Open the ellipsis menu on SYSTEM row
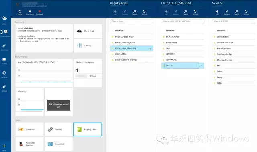 tap(201, 66)
